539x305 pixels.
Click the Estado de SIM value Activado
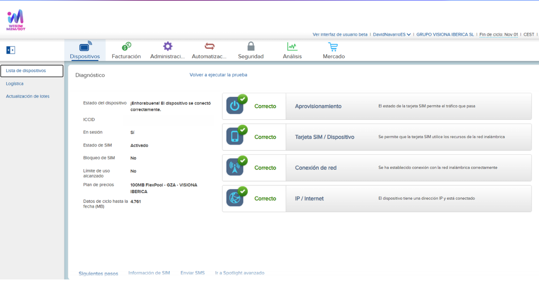(x=139, y=145)
